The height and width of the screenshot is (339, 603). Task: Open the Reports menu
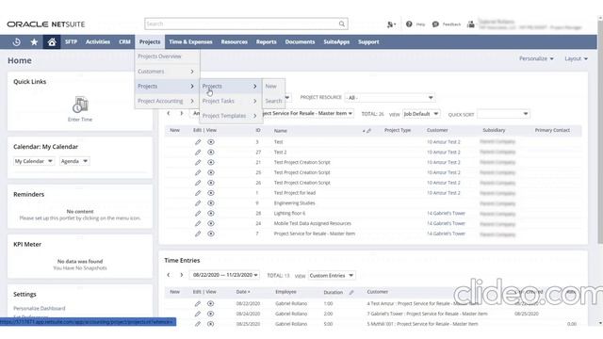pos(266,41)
